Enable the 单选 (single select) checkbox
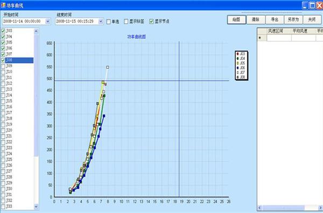Image resolution: width=323 pixels, height=213 pixels. (109, 22)
